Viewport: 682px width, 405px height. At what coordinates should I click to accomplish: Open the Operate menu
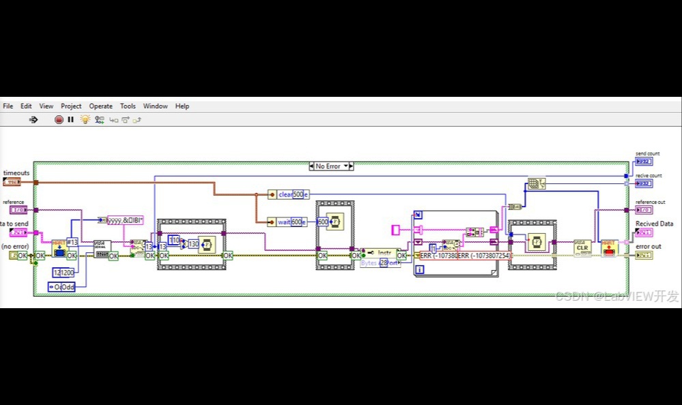click(x=100, y=106)
